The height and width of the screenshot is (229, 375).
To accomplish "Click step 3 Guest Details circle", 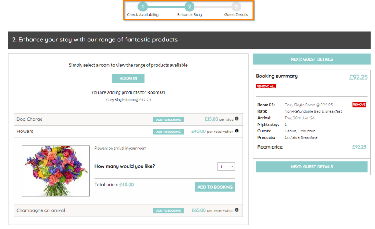I will click(x=236, y=7).
